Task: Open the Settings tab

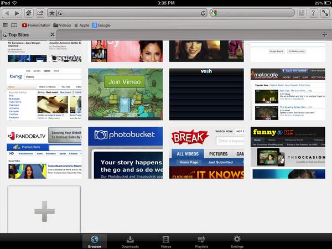Action: (x=237, y=241)
